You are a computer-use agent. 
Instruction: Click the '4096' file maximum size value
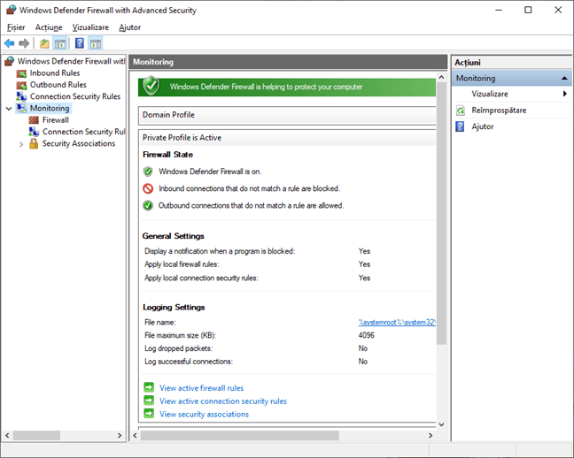coord(366,335)
